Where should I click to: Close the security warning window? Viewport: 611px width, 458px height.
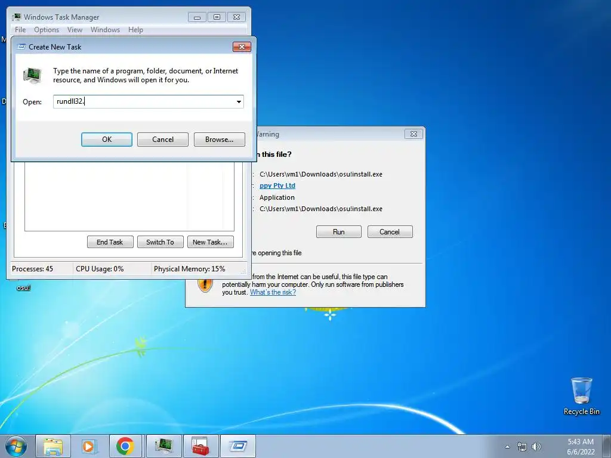[413, 134]
